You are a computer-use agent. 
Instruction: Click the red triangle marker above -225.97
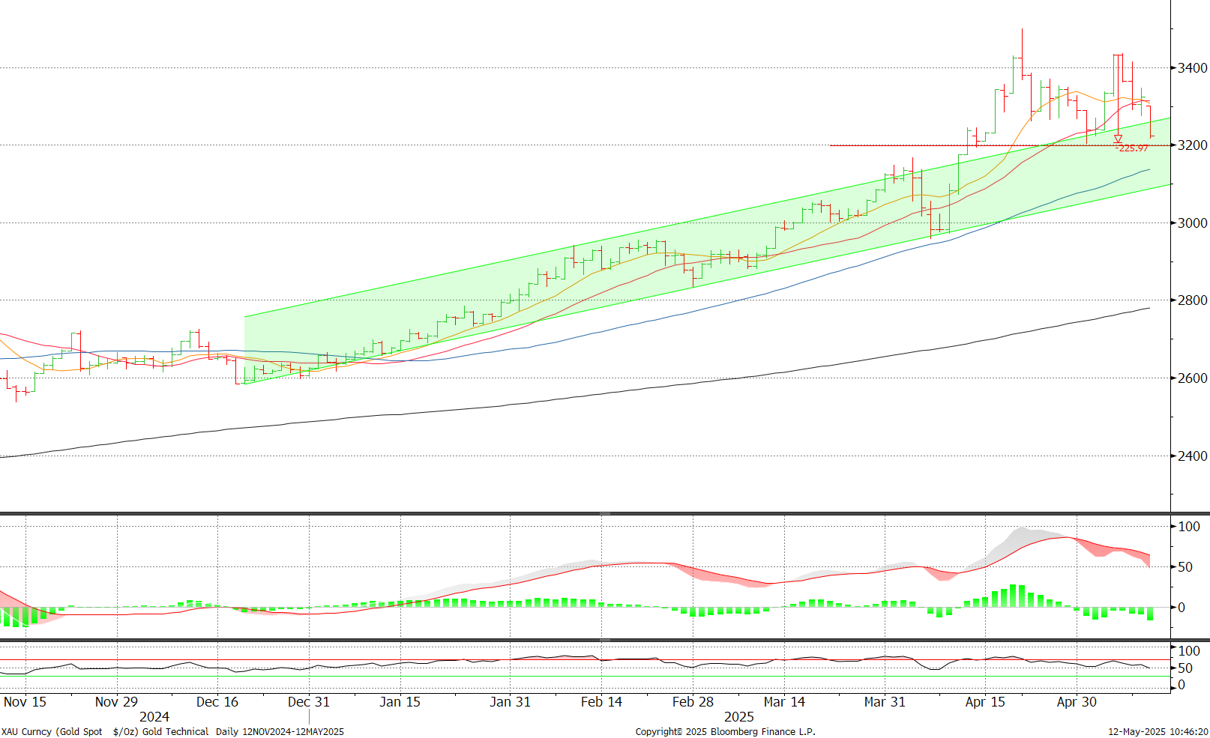(x=1118, y=139)
